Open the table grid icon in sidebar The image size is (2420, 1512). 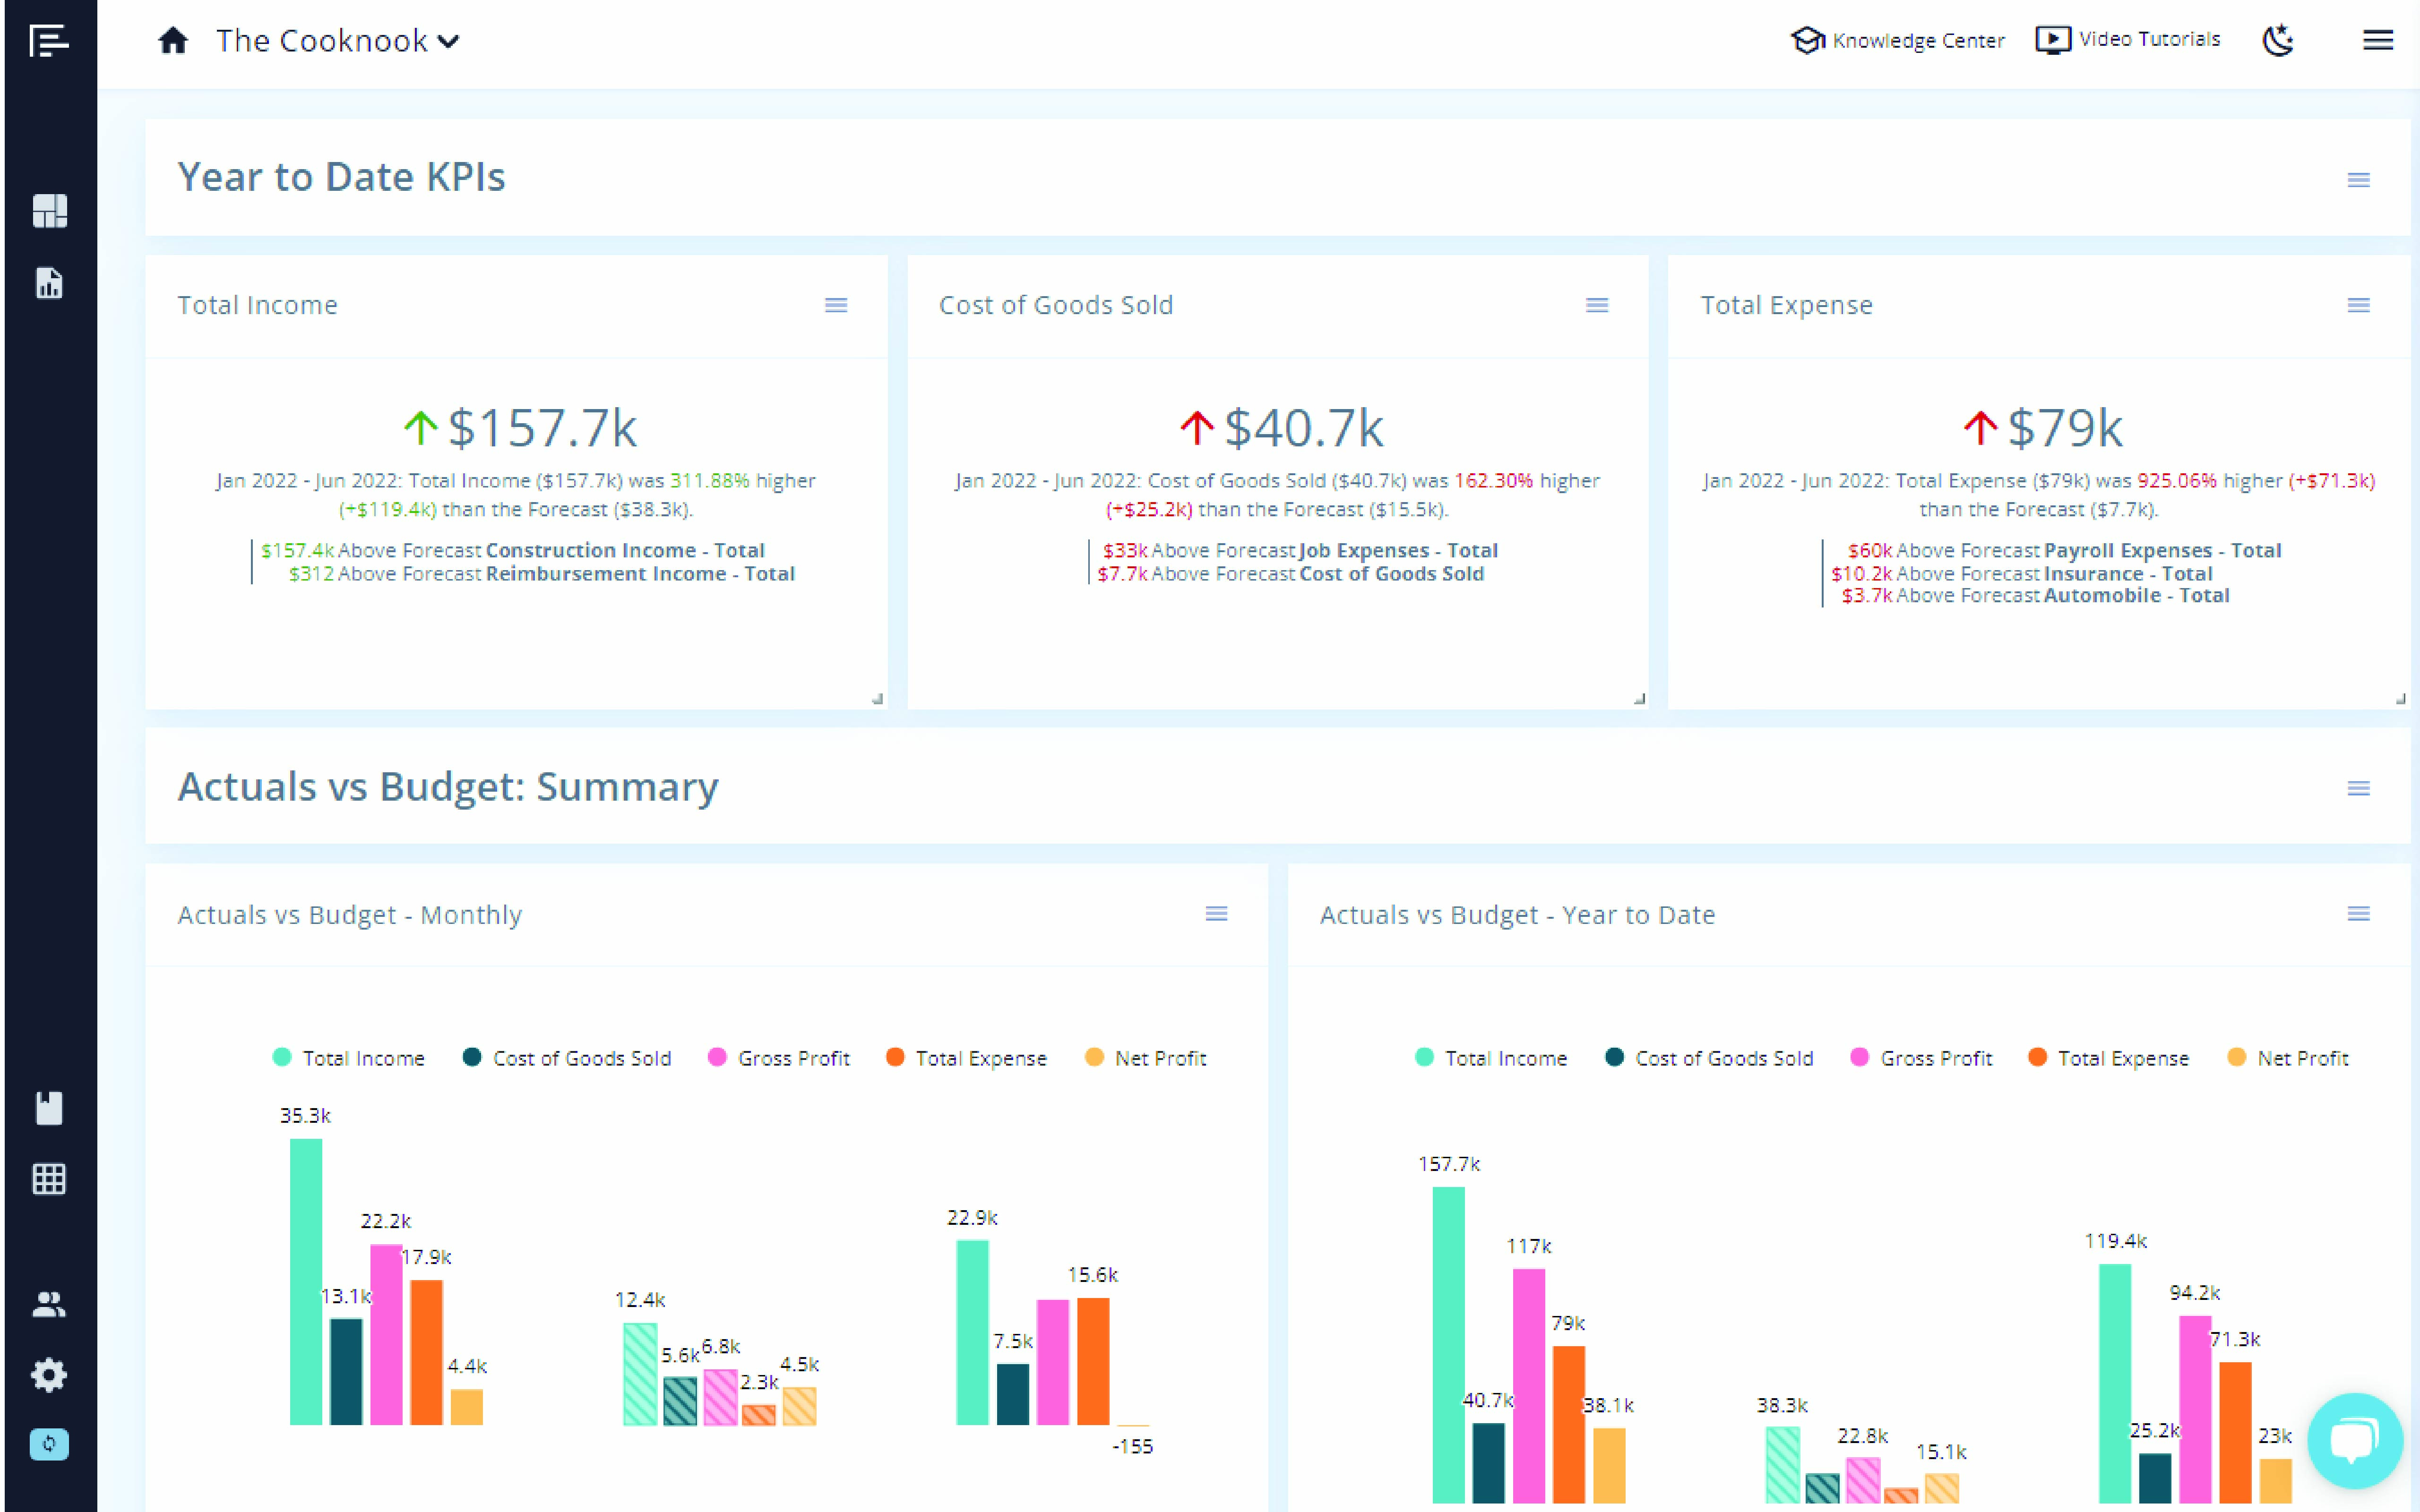(x=49, y=1179)
